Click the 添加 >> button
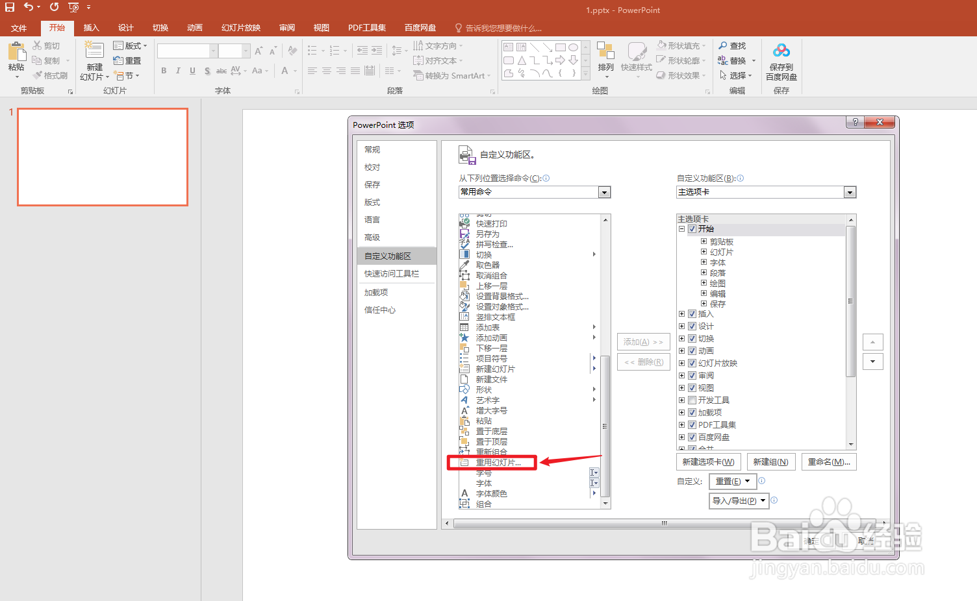977x601 pixels. 643,341
